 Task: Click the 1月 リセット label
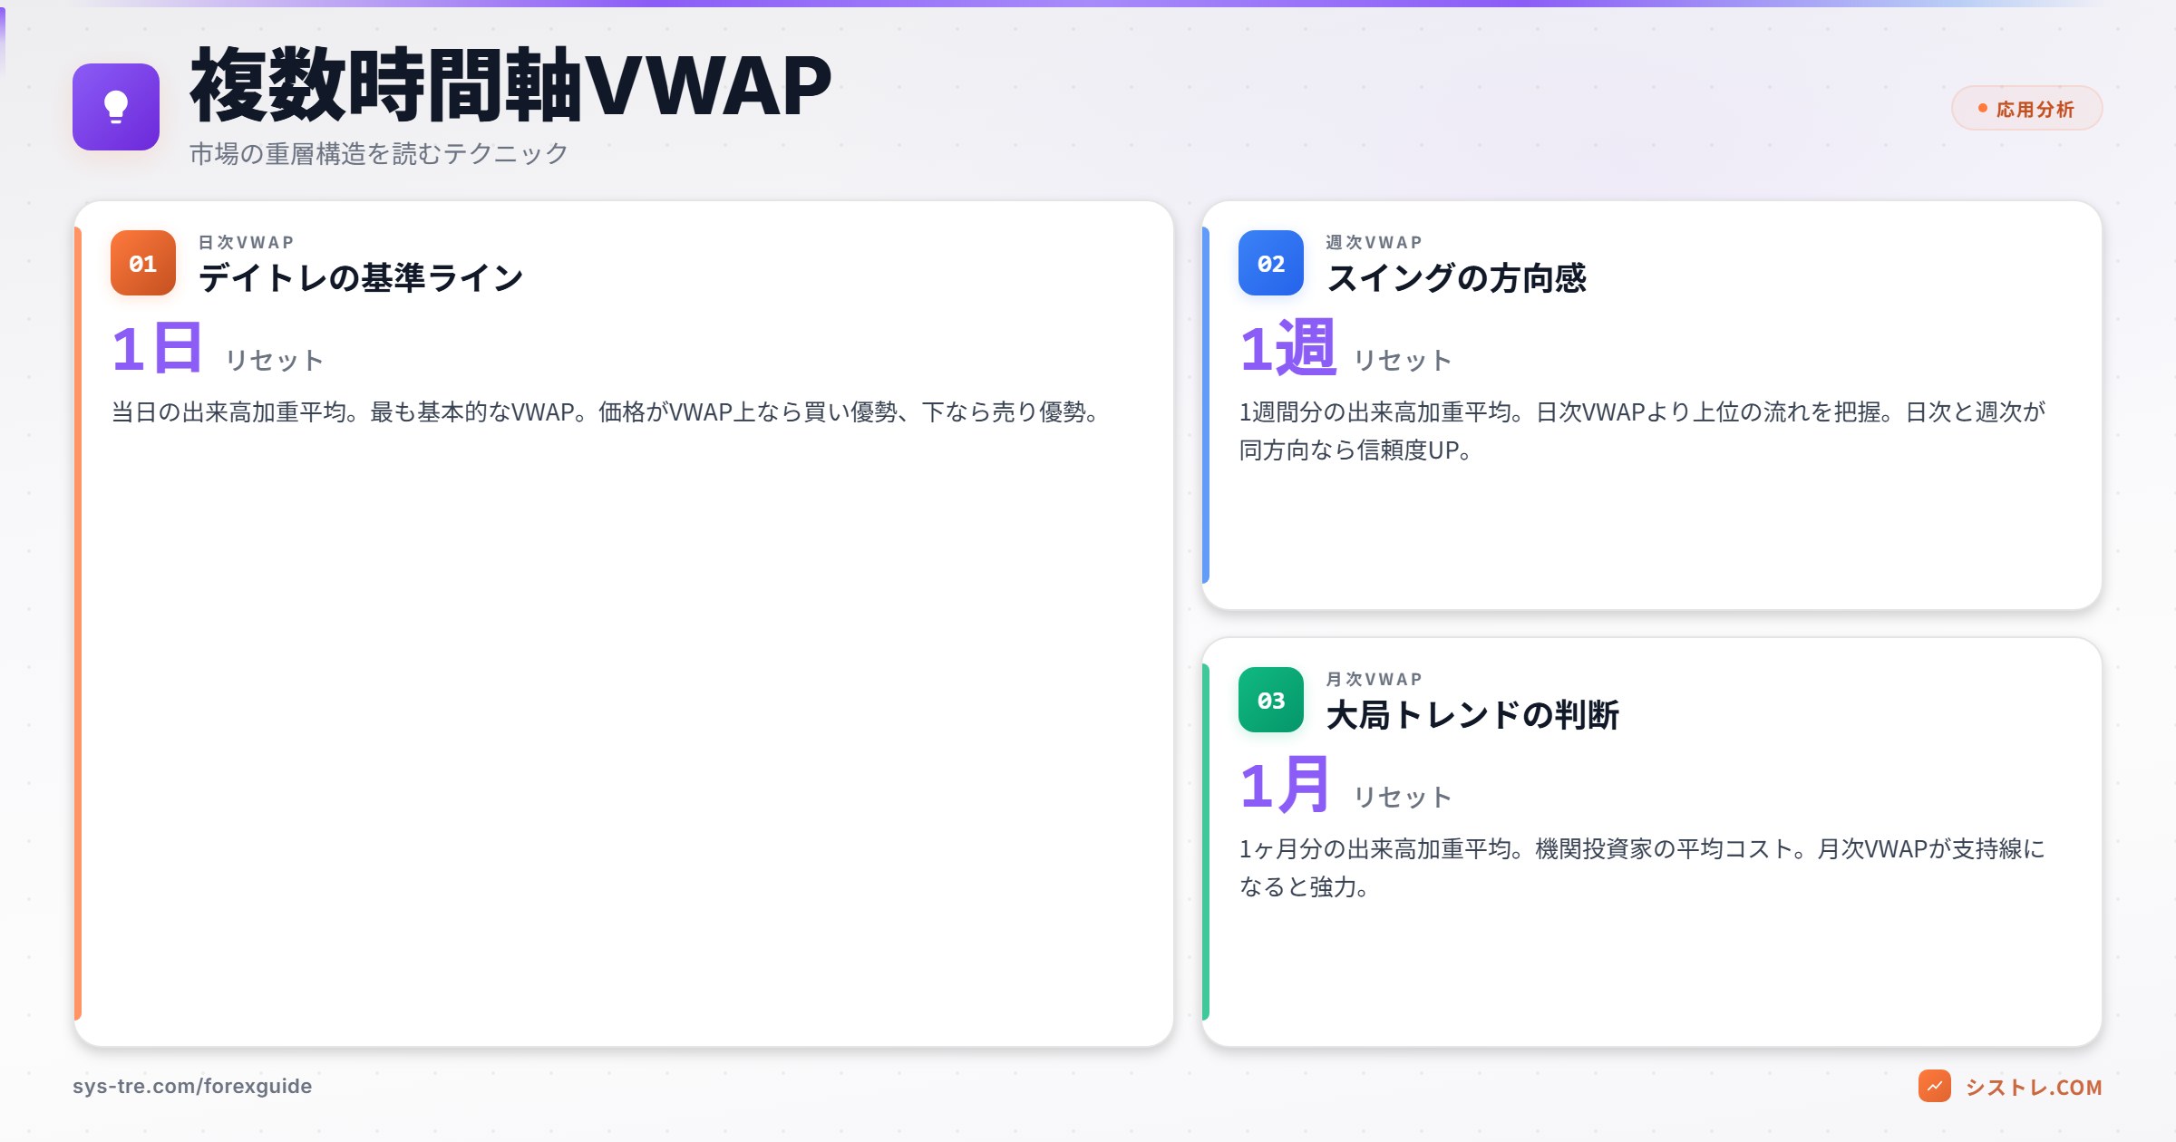[x=1402, y=798]
